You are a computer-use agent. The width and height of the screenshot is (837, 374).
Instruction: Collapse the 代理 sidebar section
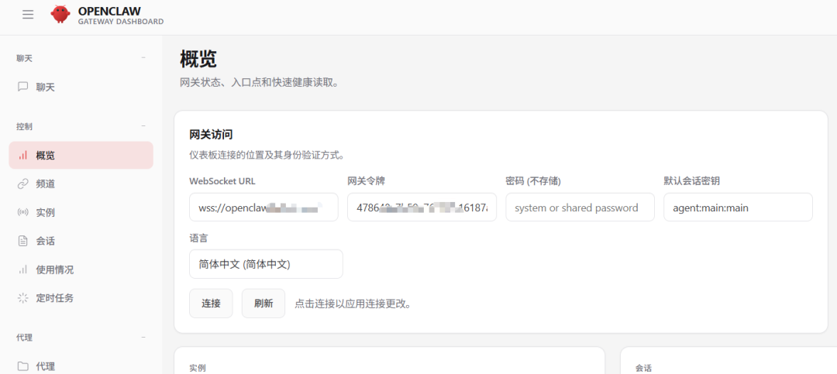pyautogui.click(x=143, y=337)
